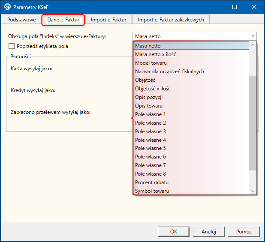Image resolution: width=265 pixels, height=242 pixels.
Task: Click the dropdown list scroll-up arrow
Action: click(253, 45)
